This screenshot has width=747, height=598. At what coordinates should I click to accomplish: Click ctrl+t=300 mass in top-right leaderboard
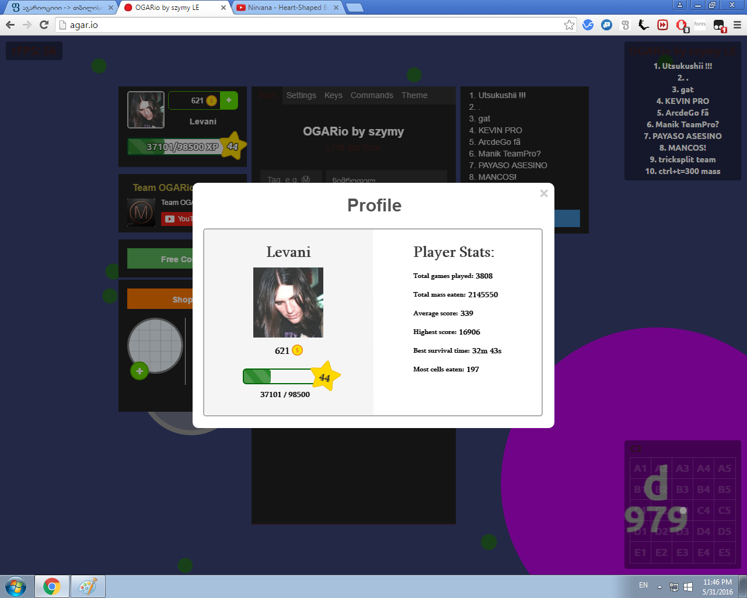click(683, 171)
